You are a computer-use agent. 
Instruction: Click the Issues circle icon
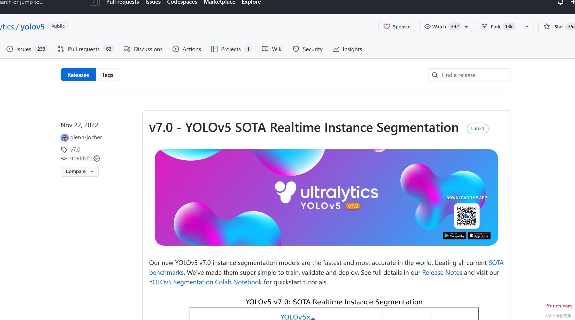click(10, 49)
